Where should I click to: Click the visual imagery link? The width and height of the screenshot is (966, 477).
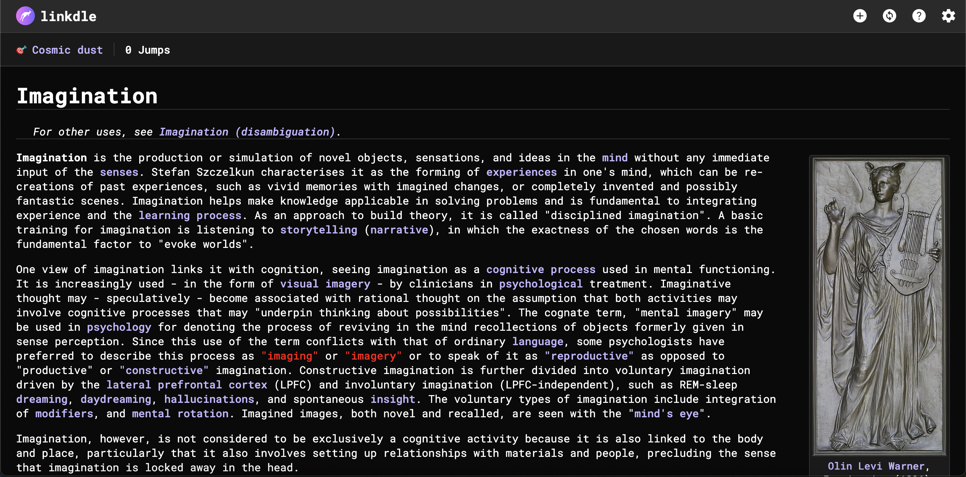coord(325,284)
